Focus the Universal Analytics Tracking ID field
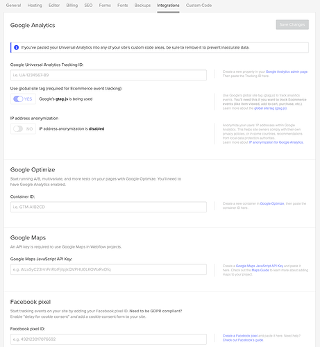Image resolution: width=320 pixels, height=347 pixels. tap(108, 75)
